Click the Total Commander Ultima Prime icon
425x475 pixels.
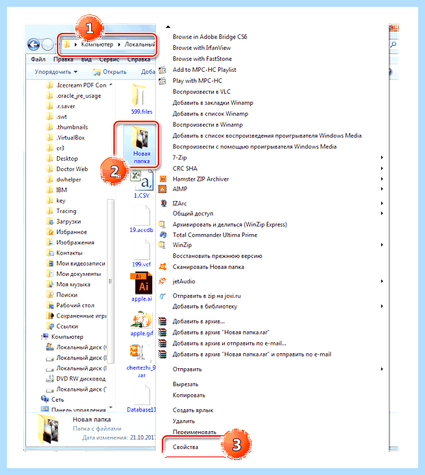click(x=163, y=235)
